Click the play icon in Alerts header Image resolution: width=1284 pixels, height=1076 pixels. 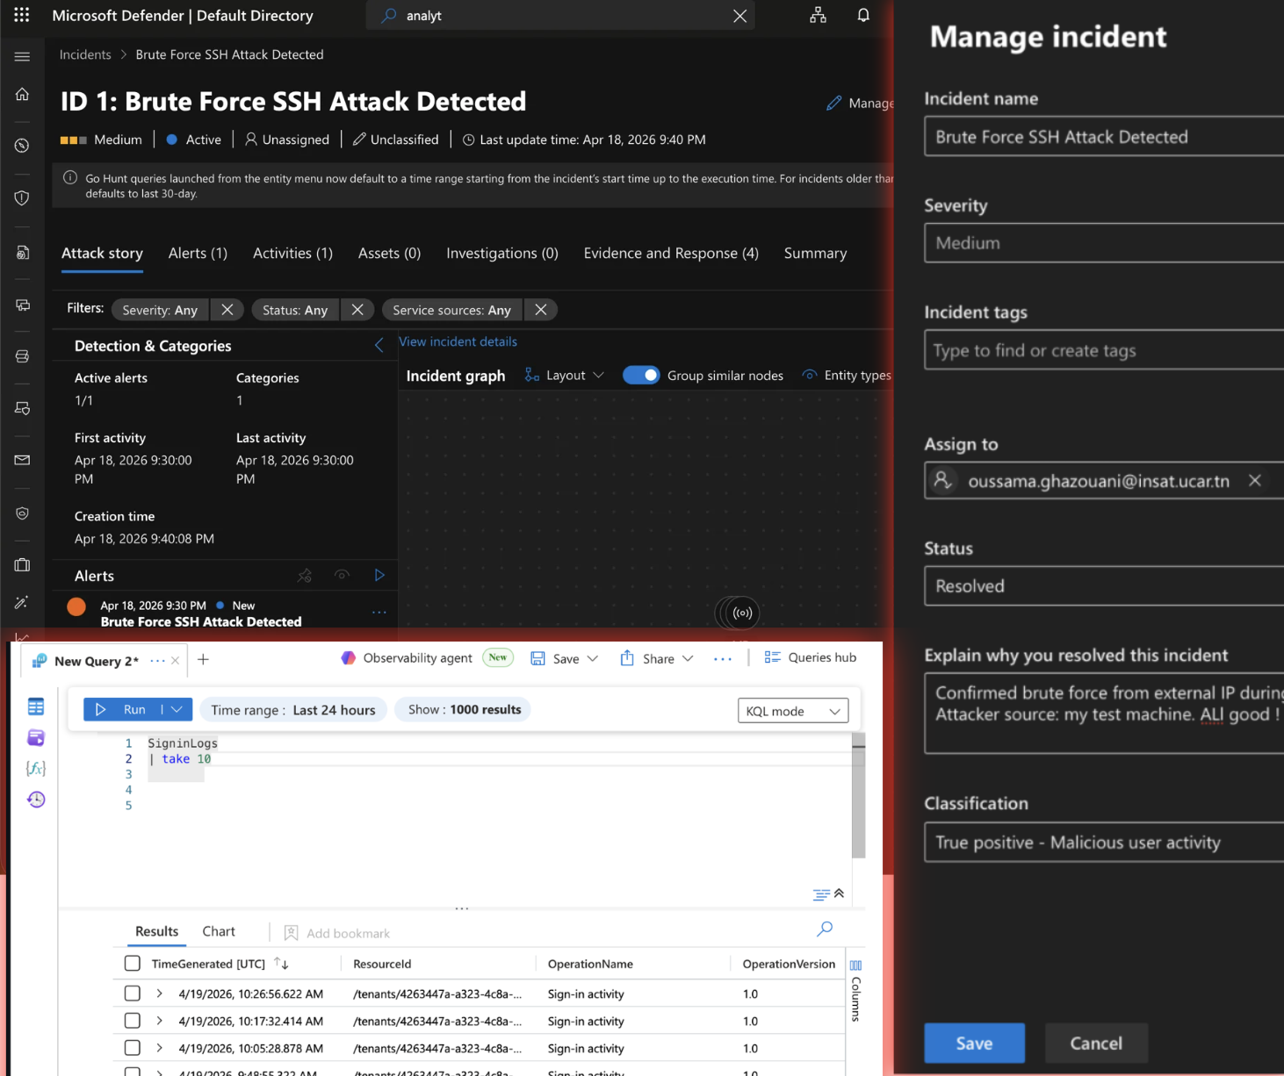379,575
